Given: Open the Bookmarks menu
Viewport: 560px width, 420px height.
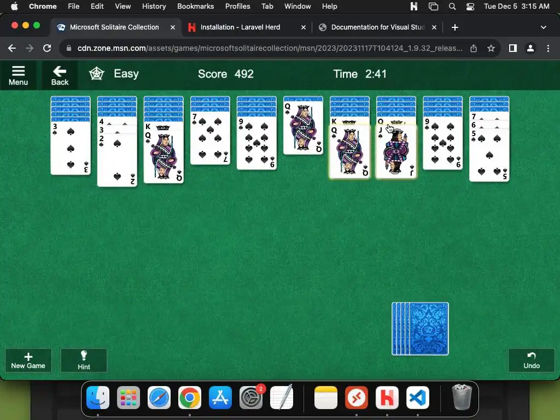Looking at the screenshot, I should coord(196,6).
